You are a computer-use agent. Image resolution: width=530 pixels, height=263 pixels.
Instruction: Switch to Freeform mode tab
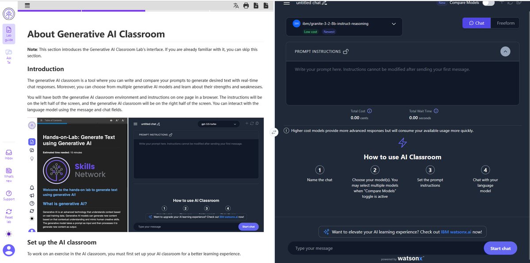505,23
